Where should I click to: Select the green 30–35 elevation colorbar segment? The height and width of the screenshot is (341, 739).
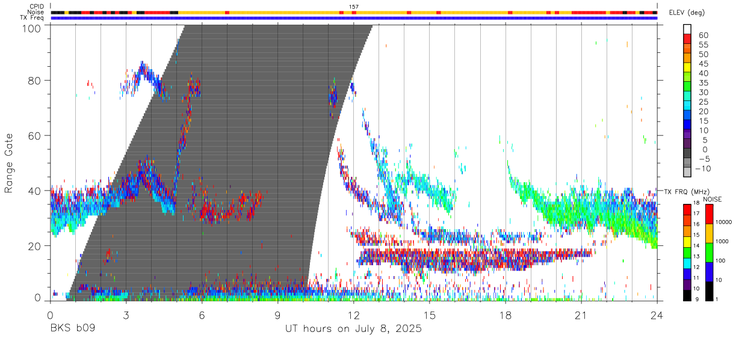click(687, 85)
